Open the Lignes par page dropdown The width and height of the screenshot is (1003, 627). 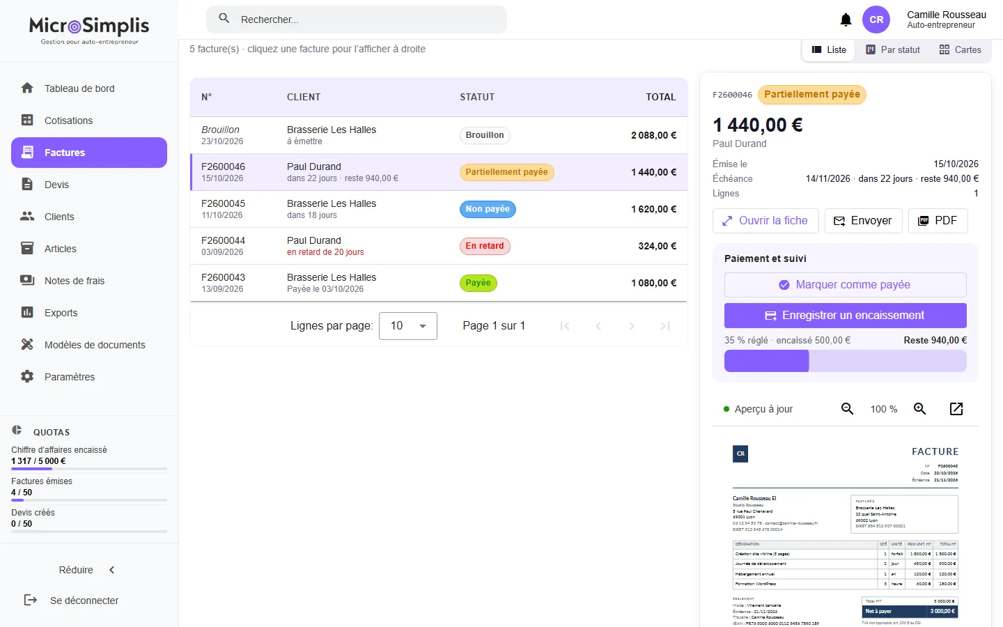tap(408, 326)
